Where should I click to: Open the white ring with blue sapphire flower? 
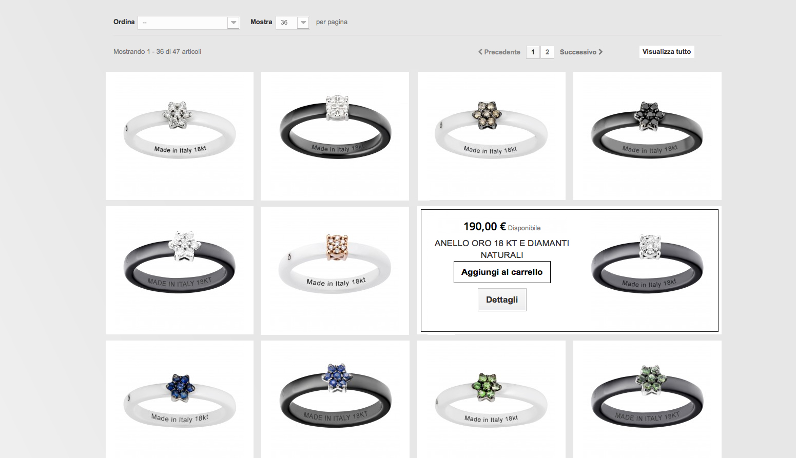coord(180,399)
